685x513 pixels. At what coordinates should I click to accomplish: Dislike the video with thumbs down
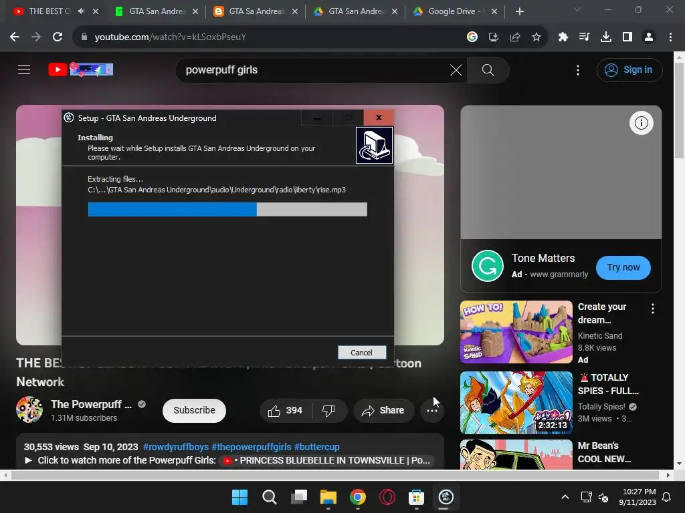[328, 411]
